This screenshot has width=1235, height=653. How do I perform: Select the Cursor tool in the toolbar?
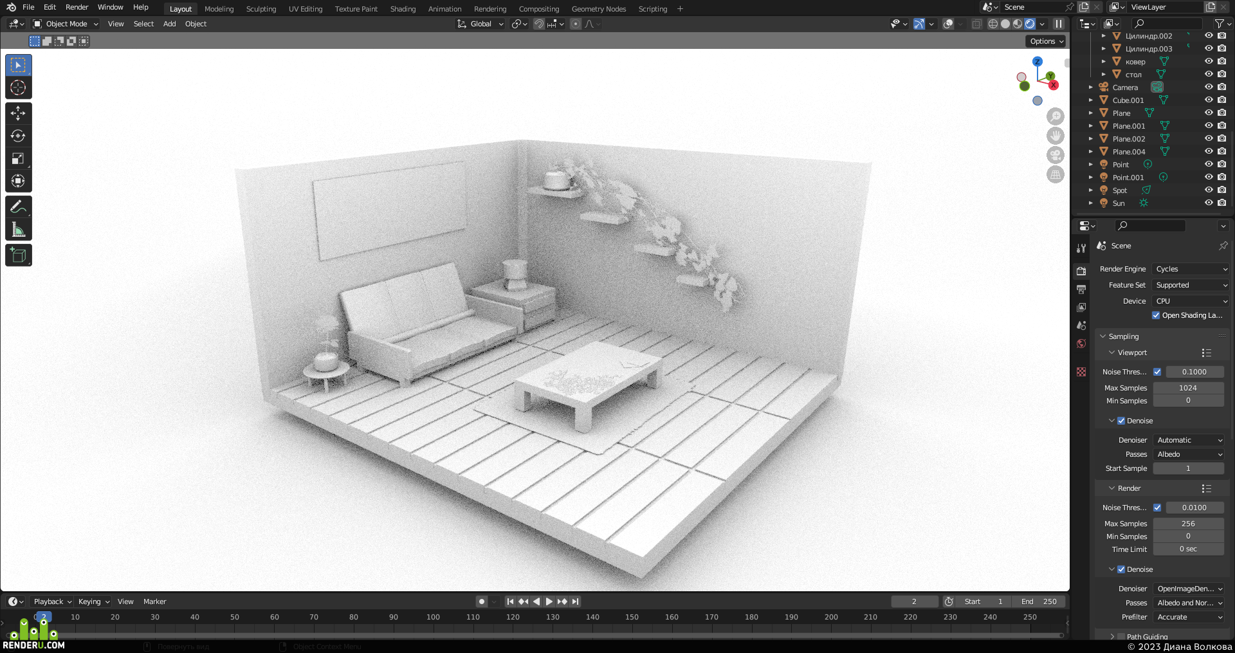click(18, 88)
